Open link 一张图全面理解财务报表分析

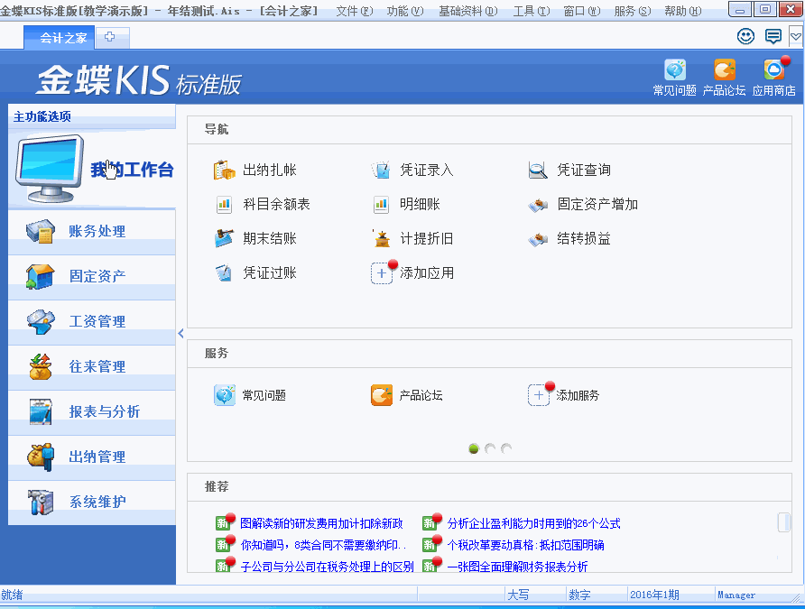tap(517, 567)
